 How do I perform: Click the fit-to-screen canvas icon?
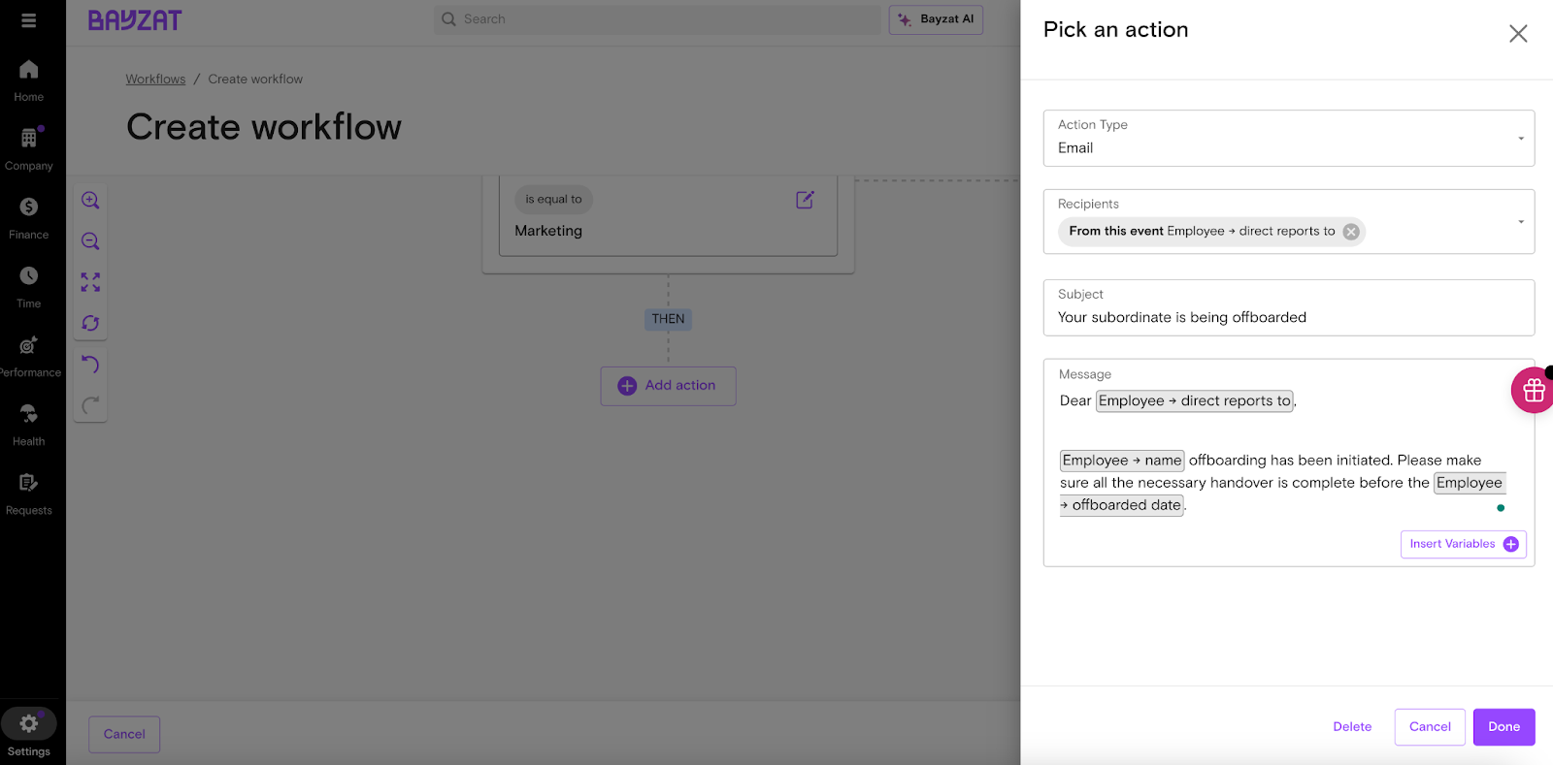[x=90, y=282]
